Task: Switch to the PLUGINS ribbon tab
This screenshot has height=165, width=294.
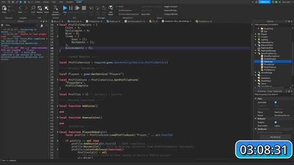Action: point(69,2)
